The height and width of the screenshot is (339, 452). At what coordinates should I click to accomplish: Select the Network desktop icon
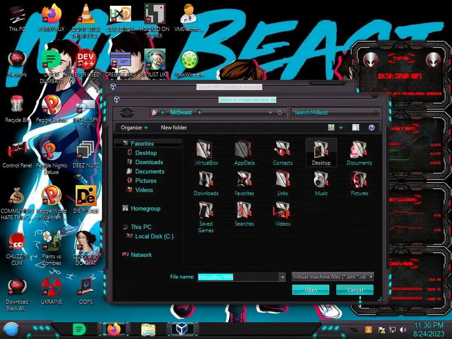click(17, 64)
